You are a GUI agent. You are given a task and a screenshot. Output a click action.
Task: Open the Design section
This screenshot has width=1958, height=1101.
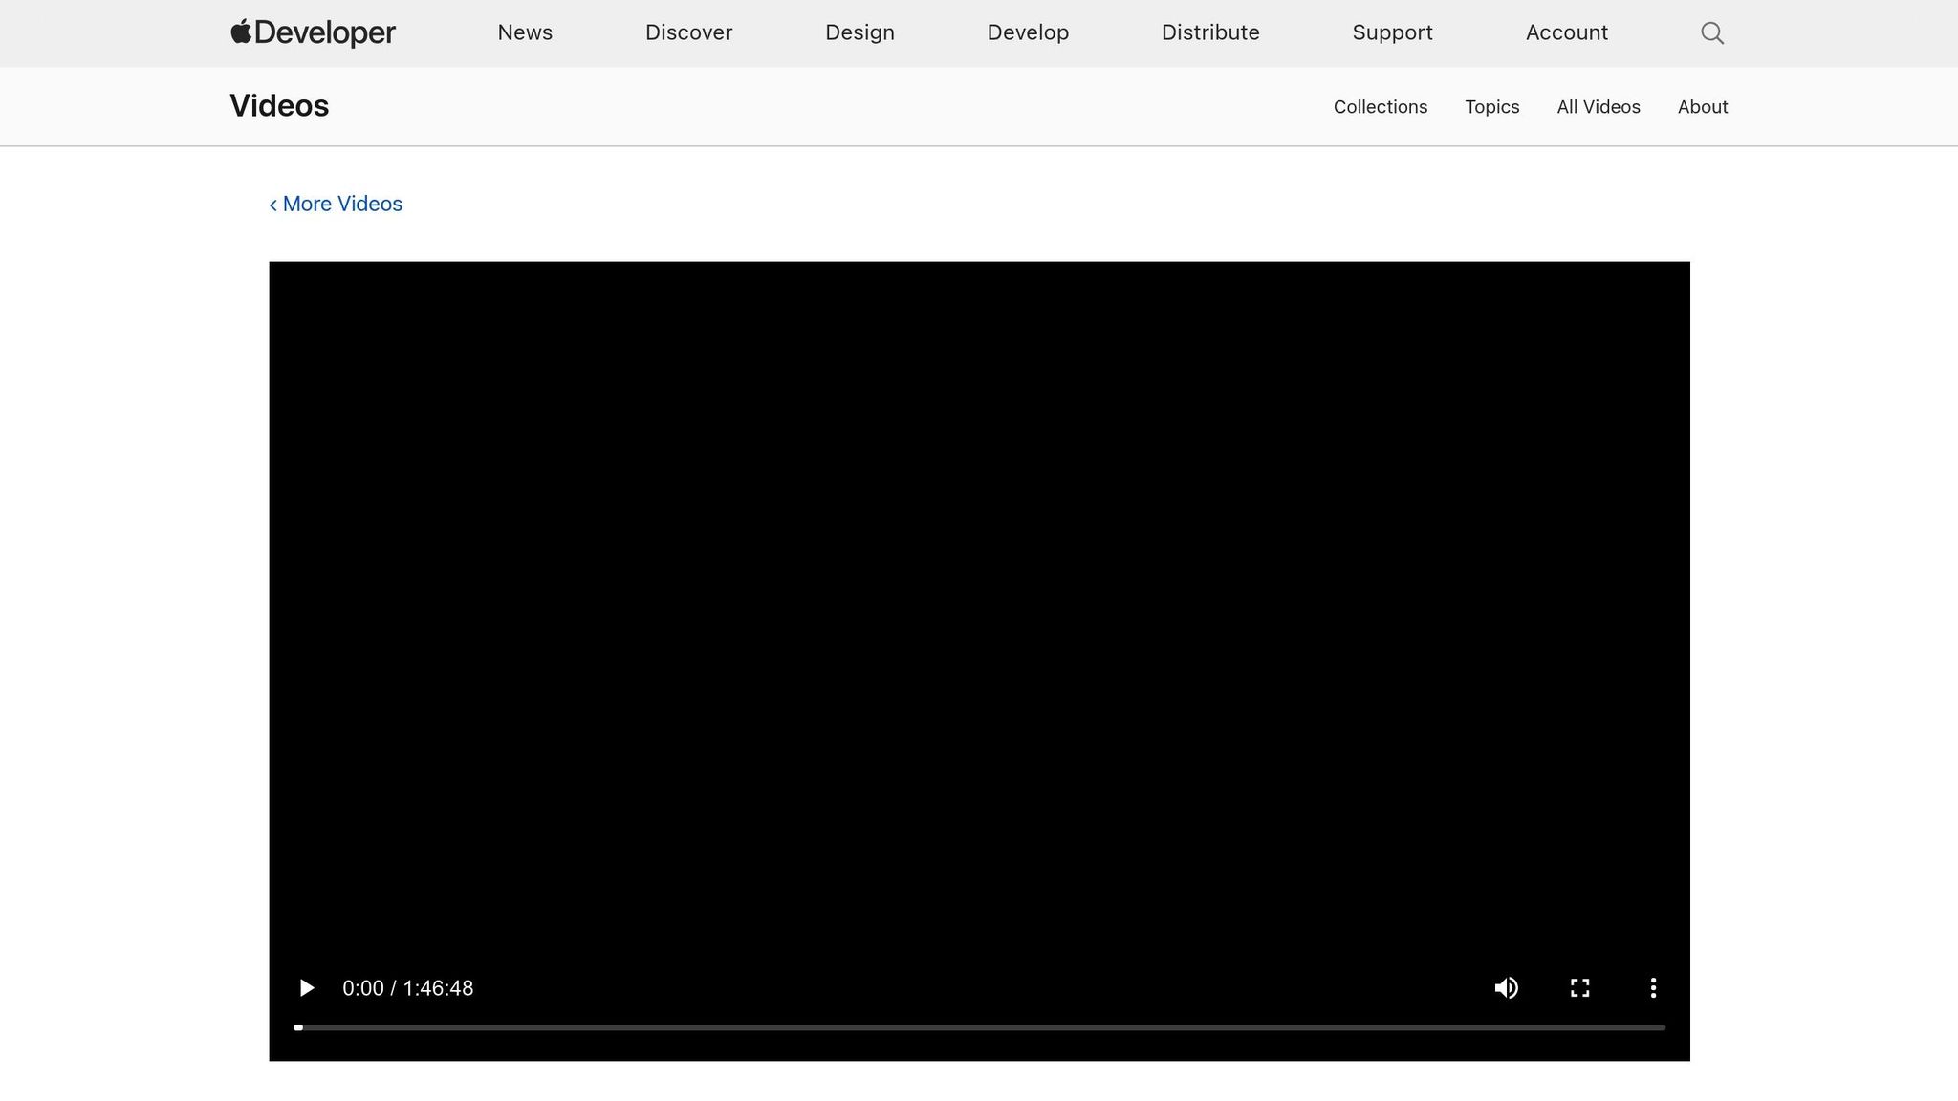tap(859, 32)
